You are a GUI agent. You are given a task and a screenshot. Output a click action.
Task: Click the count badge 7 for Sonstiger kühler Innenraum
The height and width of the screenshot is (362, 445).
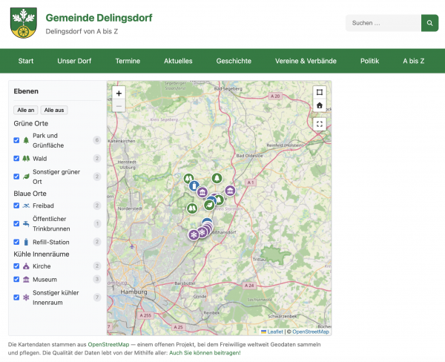click(97, 297)
